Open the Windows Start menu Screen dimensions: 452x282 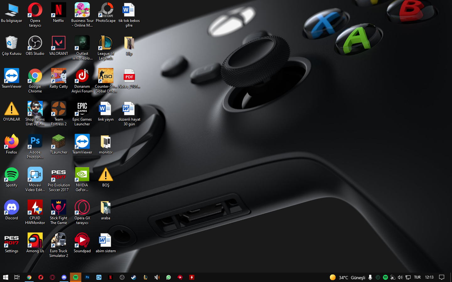click(x=5, y=277)
